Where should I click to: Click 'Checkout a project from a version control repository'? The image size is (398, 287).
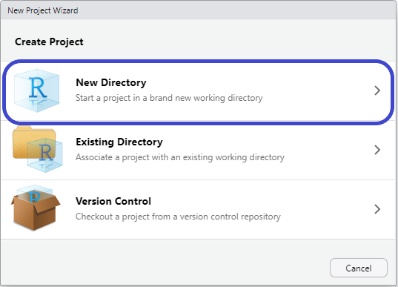178,217
